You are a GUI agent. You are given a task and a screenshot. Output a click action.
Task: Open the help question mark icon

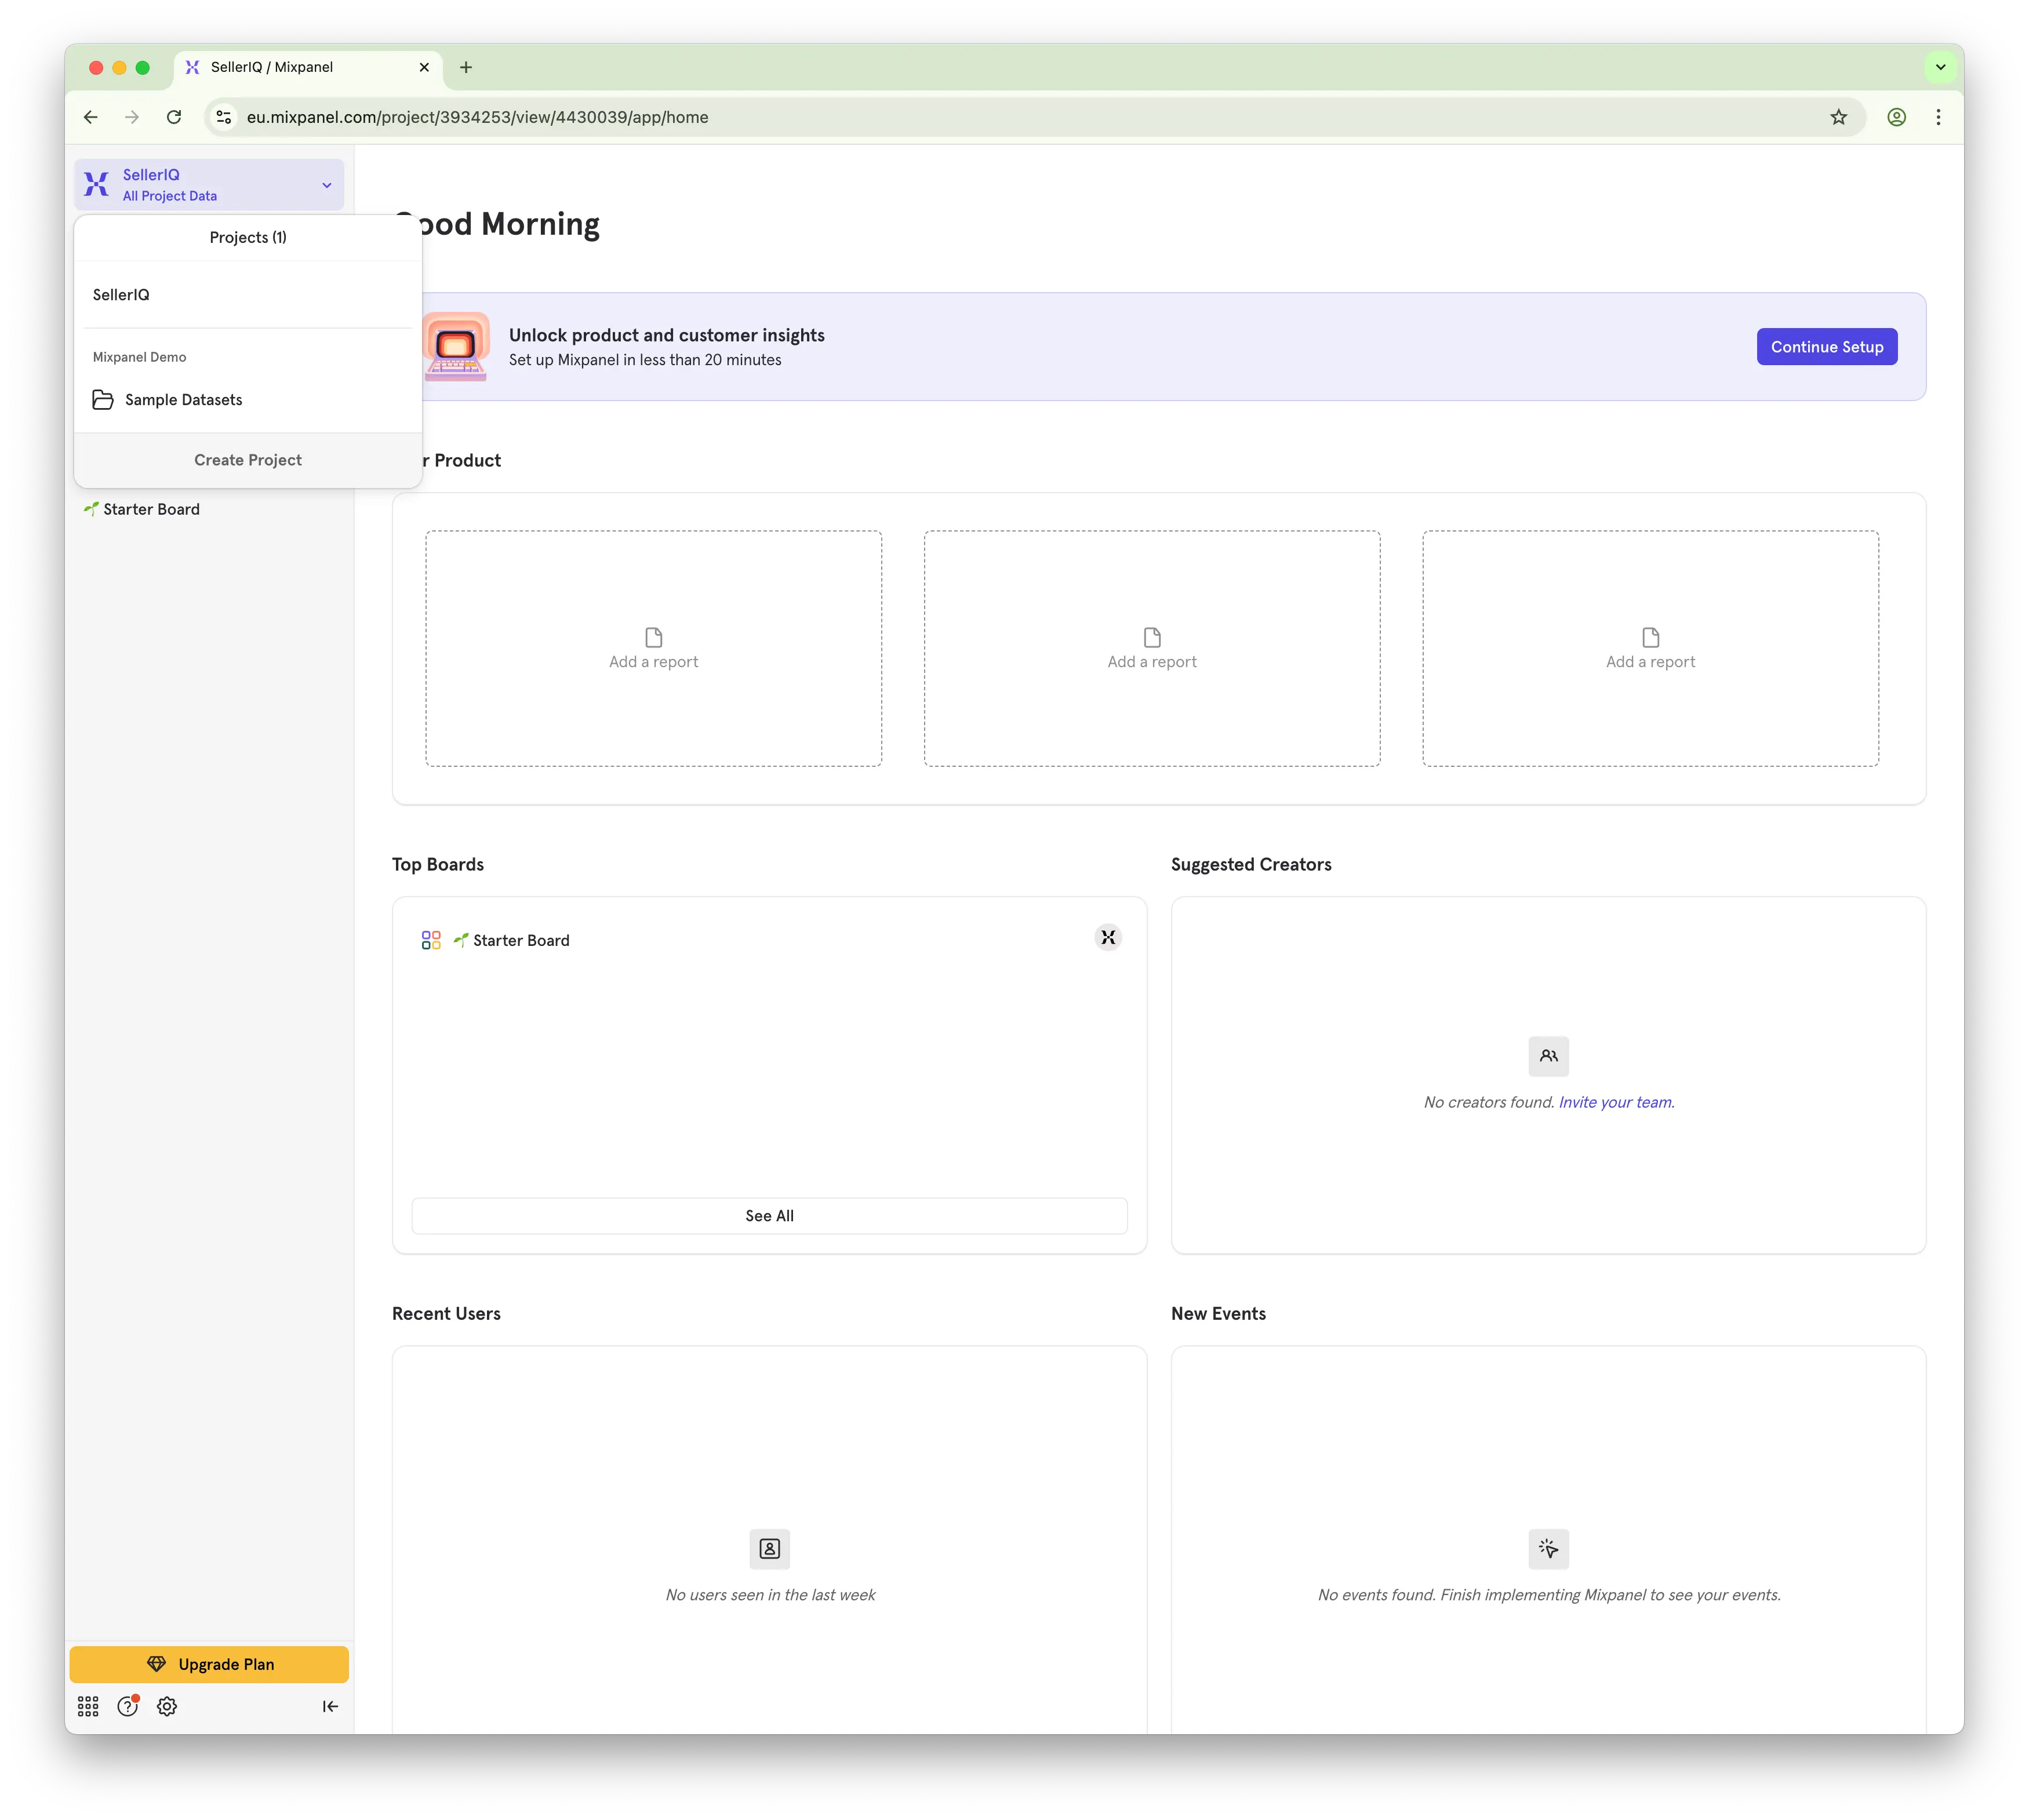click(128, 1706)
